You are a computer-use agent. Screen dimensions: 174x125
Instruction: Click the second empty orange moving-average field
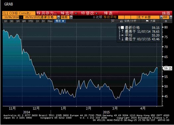coord(127,17)
